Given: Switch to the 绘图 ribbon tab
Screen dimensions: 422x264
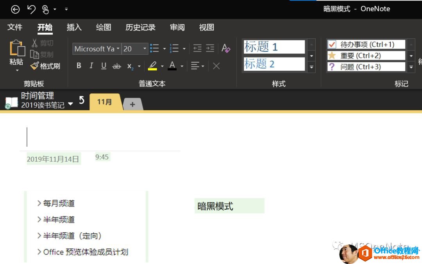Looking at the screenshot, I should tap(103, 27).
